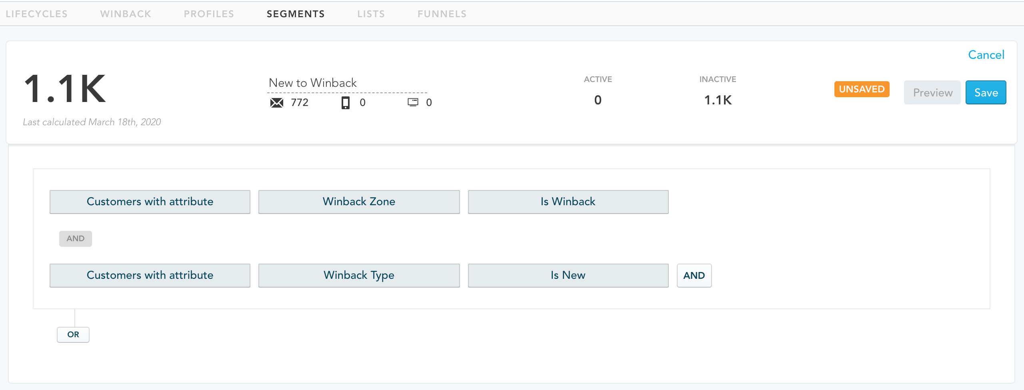The width and height of the screenshot is (1024, 390).
Task: Click the Last calculated date text
Action: pos(92,122)
